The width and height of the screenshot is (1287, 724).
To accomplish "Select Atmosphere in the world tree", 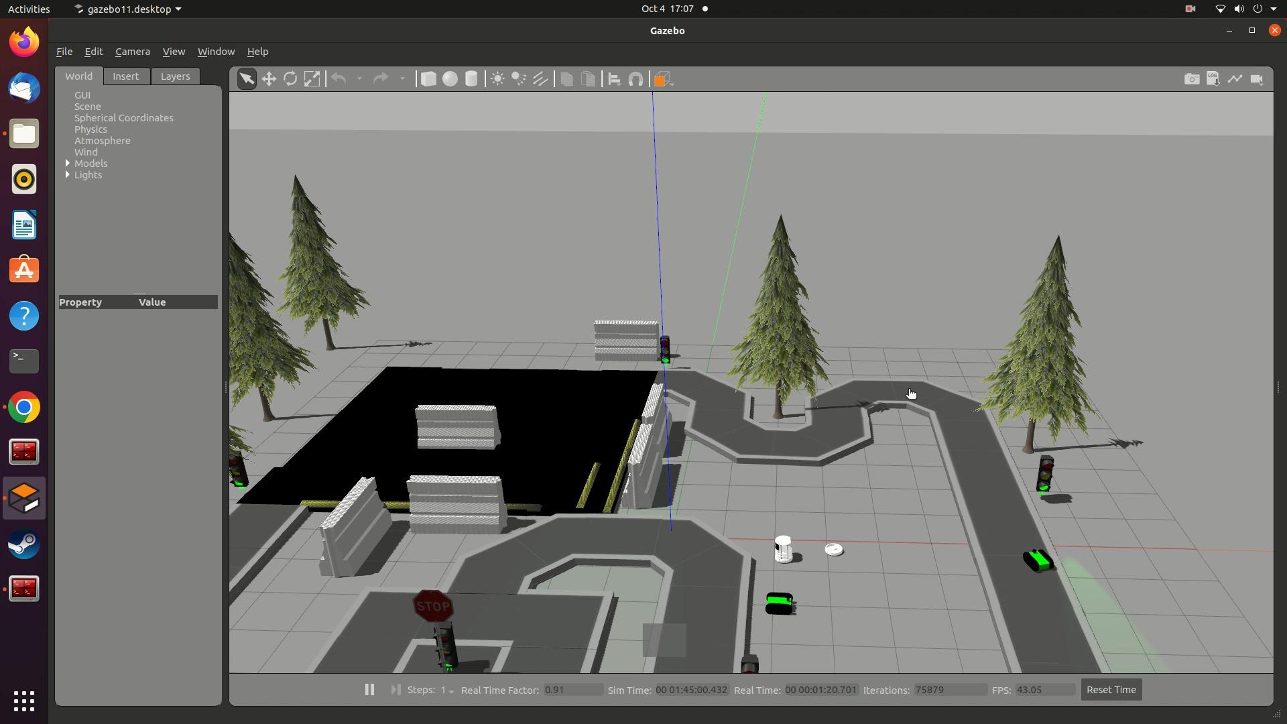I will tap(103, 141).
